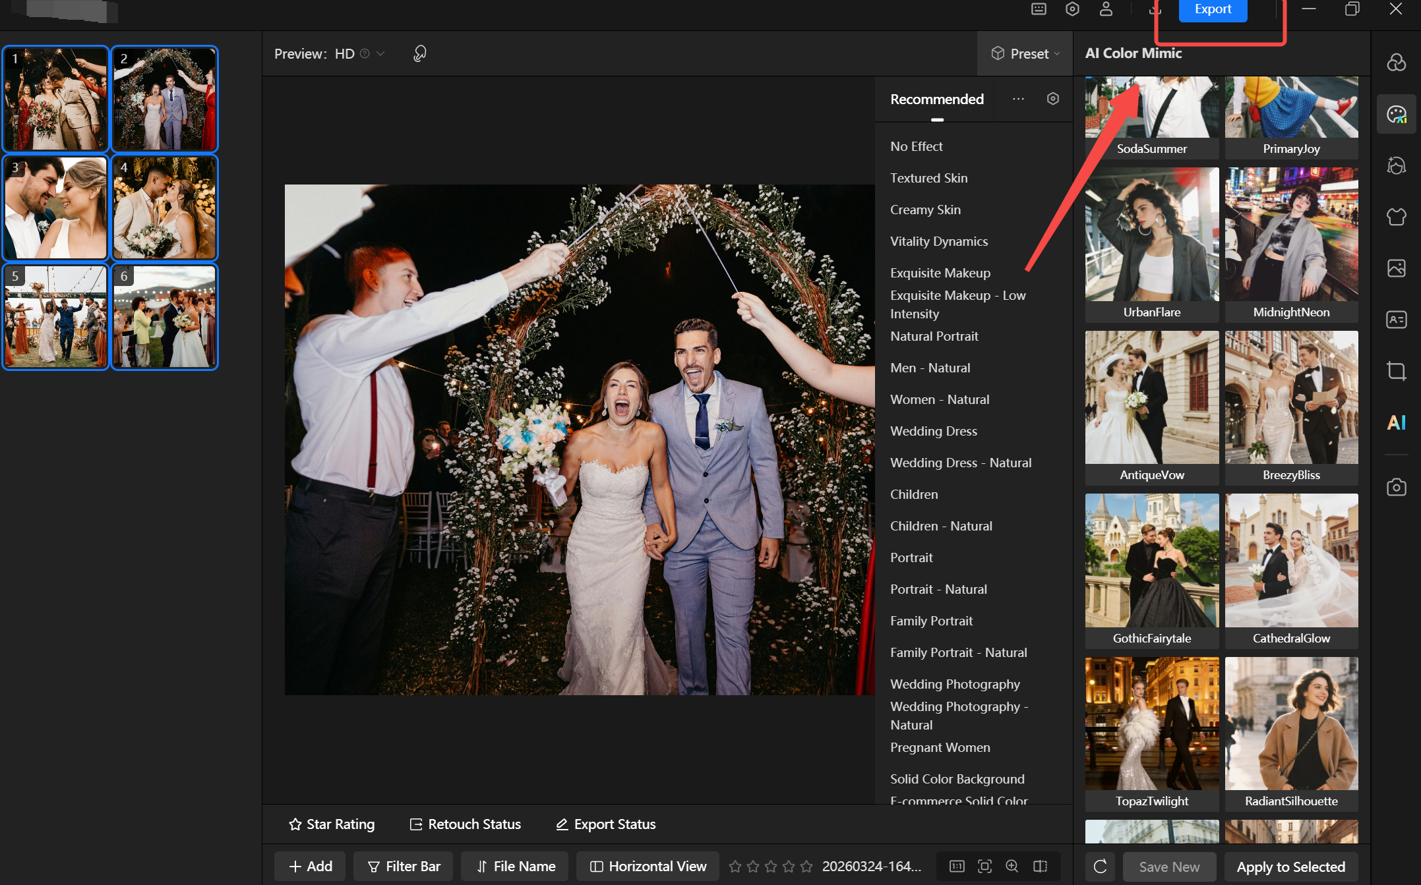Set view to 1:1 actual size
The width and height of the screenshot is (1421, 885).
pyautogui.click(x=957, y=866)
